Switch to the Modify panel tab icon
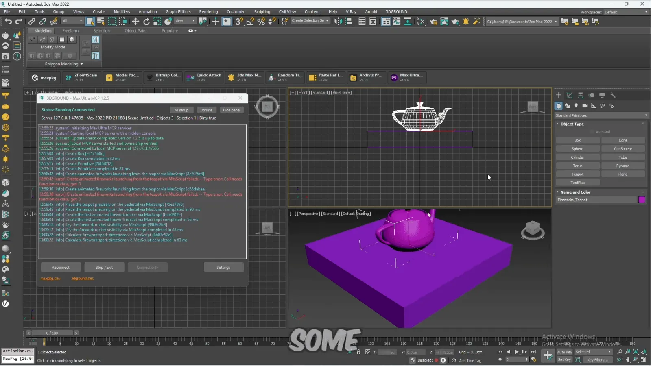 pos(570,95)
